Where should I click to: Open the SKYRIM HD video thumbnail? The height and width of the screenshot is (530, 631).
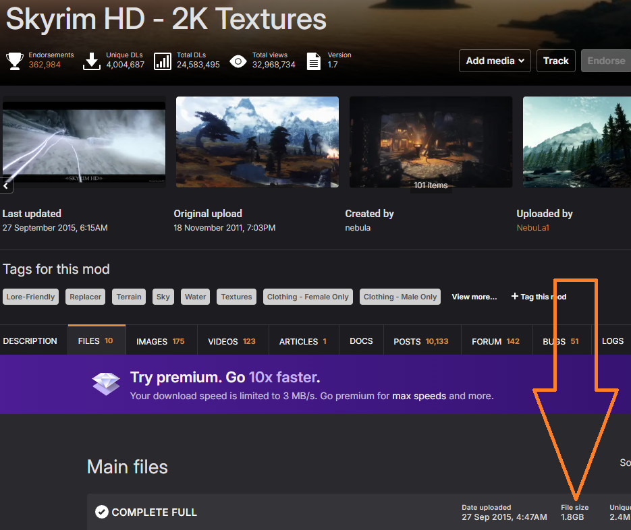point(84,142)
